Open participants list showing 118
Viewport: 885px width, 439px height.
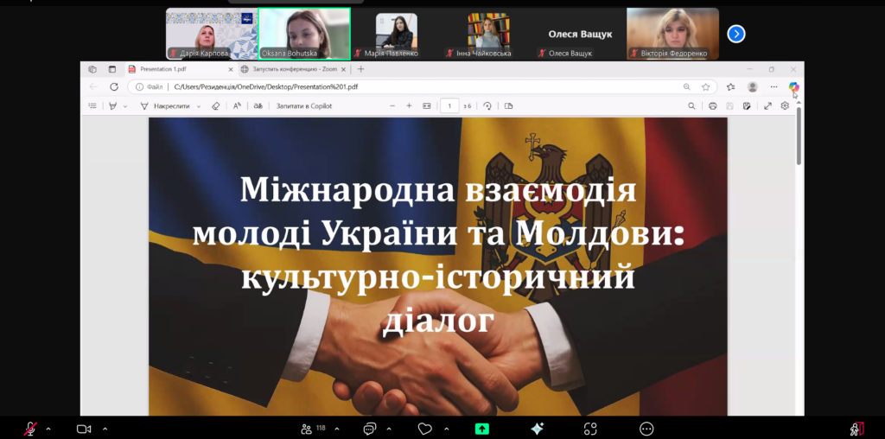coord(314,429)
